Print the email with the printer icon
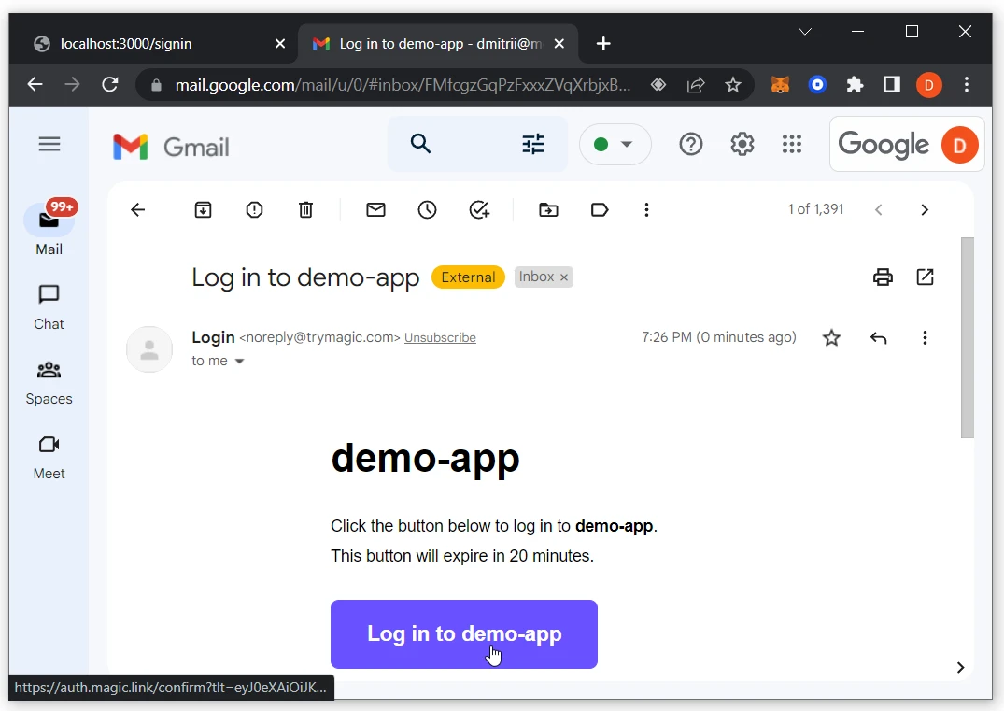Screen dimensions: 1004x711 point(882,277)
